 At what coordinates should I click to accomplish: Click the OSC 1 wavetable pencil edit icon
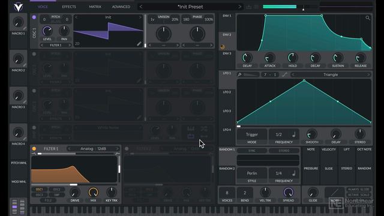pyautogui.click(x=139, y=44)
